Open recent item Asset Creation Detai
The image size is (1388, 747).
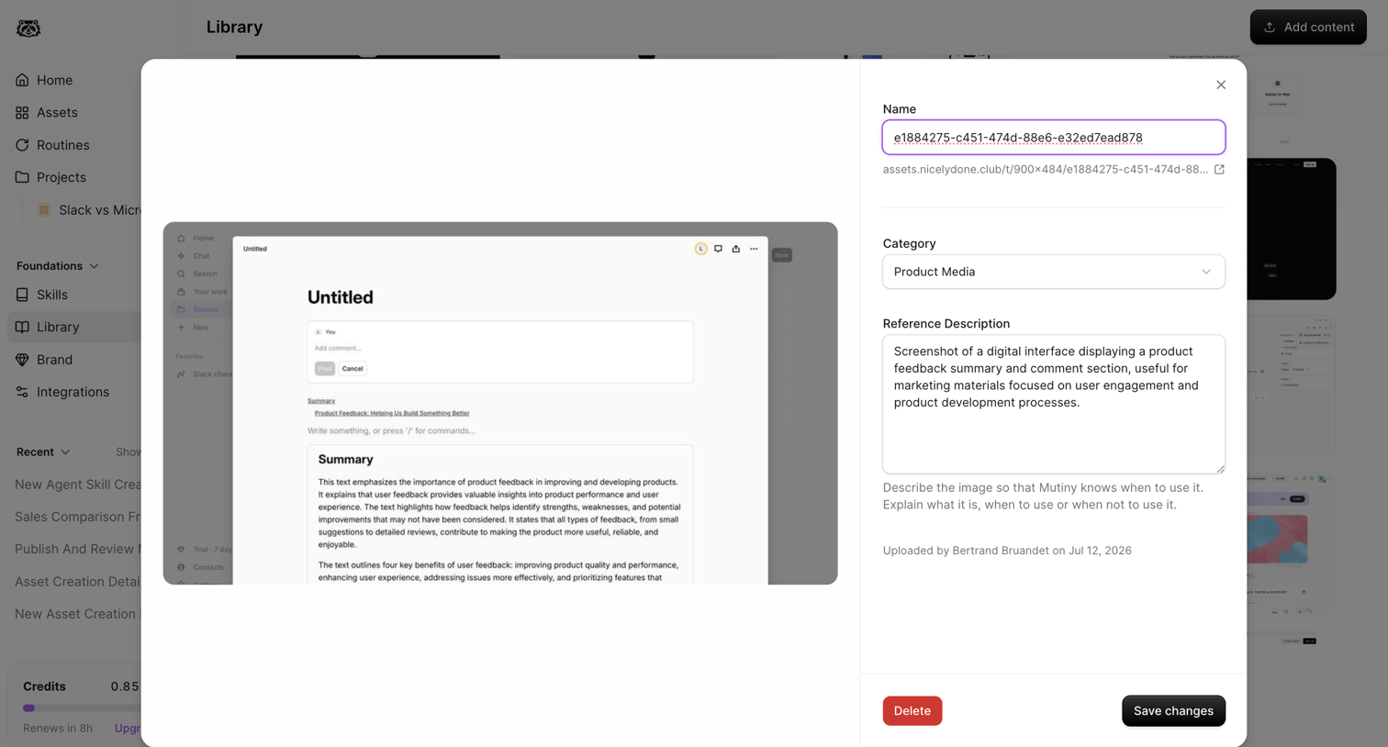tap(78, 581)
